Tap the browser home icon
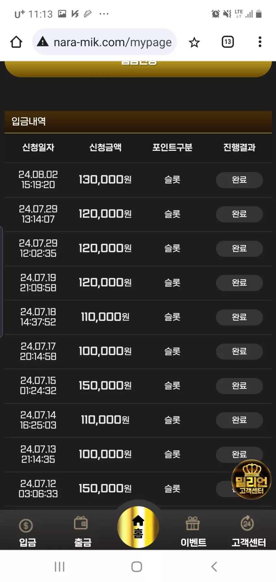This screenshot has height=582, width=276. tap(16, 42)
